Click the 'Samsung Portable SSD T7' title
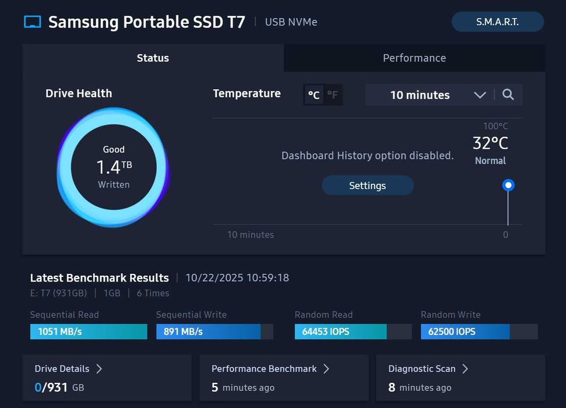Screen dimensions: 566x408 click(x=146, y=22)
